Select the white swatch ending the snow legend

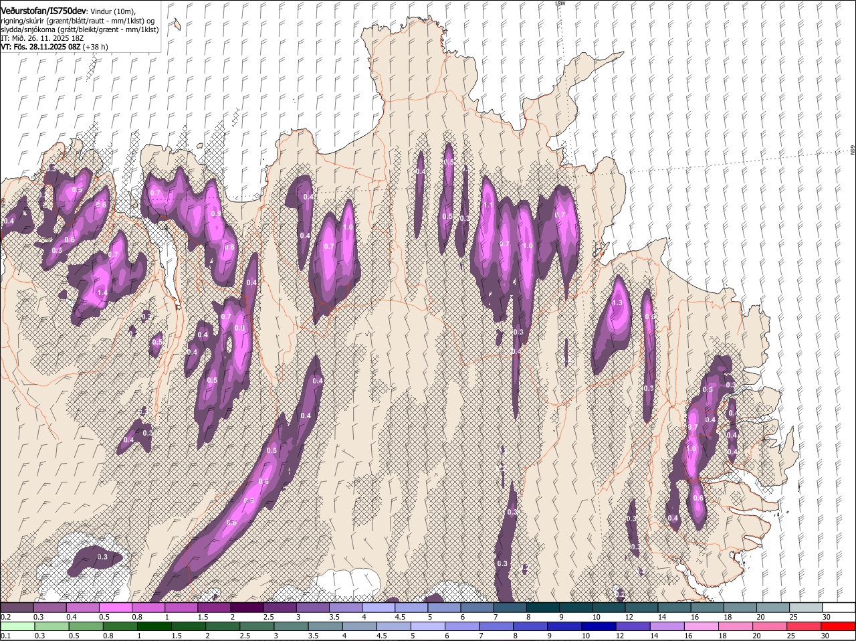pyautogui.click(x=839, y=607)
